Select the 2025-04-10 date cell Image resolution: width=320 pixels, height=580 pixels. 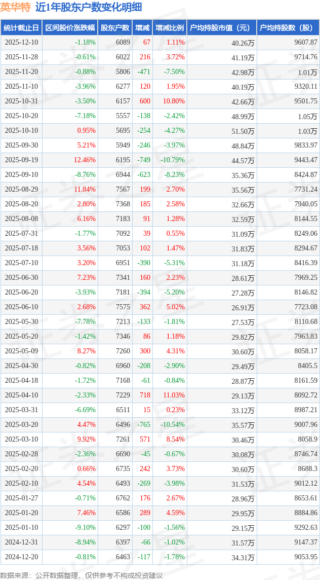click(x=21, y=395)
